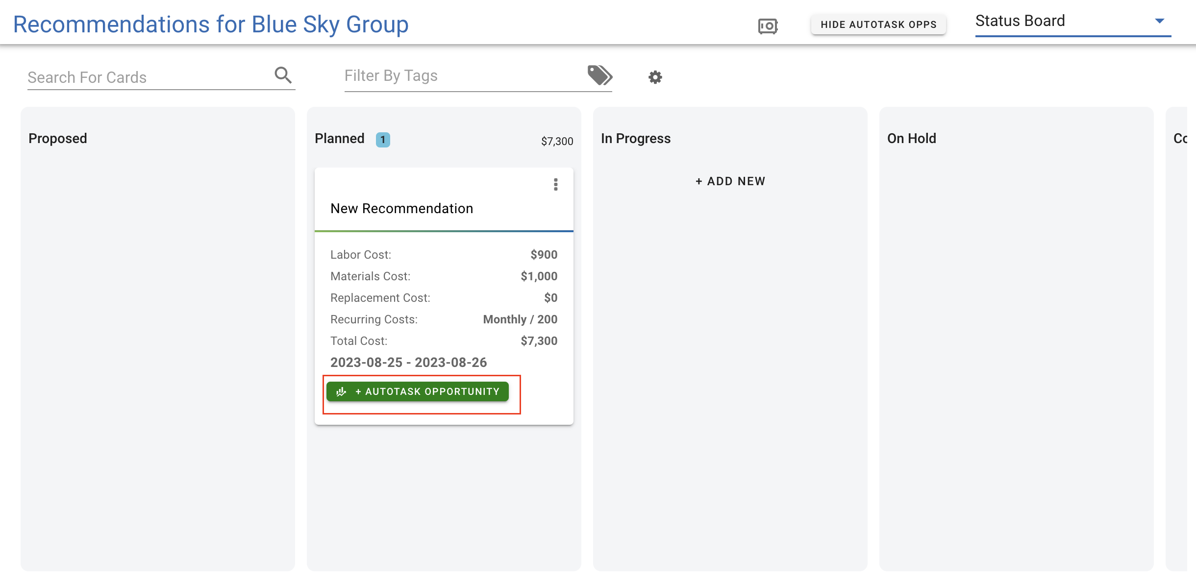Click Add New in In Progress
1196x584 pixels.
coord(730,181)
